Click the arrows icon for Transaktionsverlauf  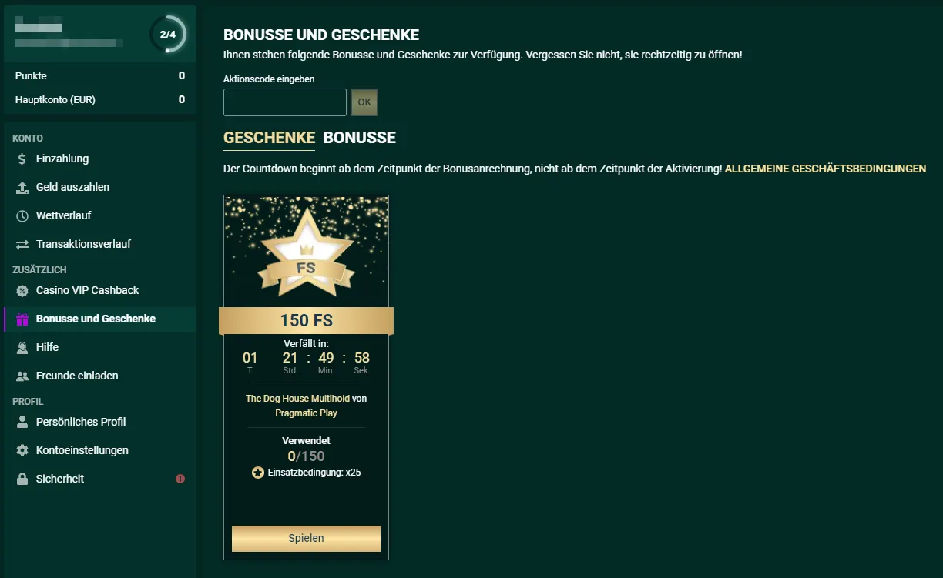(x=22, y=244)
